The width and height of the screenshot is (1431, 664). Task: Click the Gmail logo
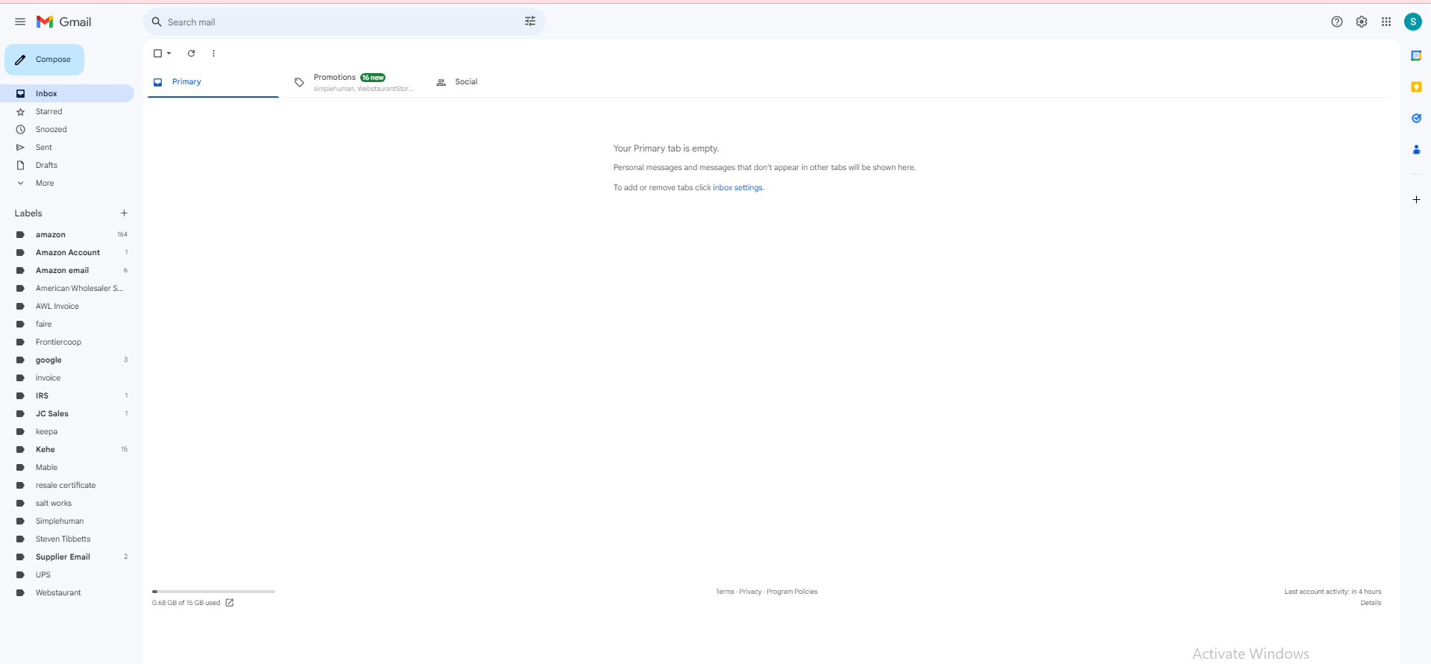pyautogui.click(x=64, y=22)
